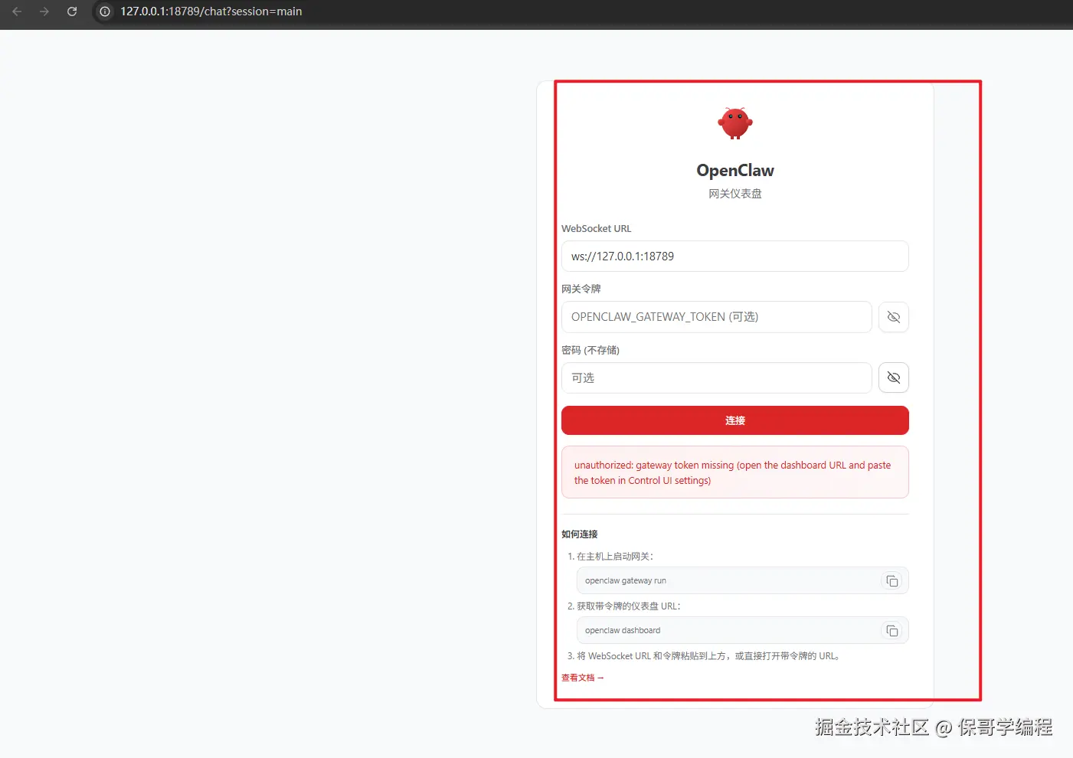The image size is (1073, 758).
Task: Click the 'openclaw dashboard' command text
Action: [622, 631]
